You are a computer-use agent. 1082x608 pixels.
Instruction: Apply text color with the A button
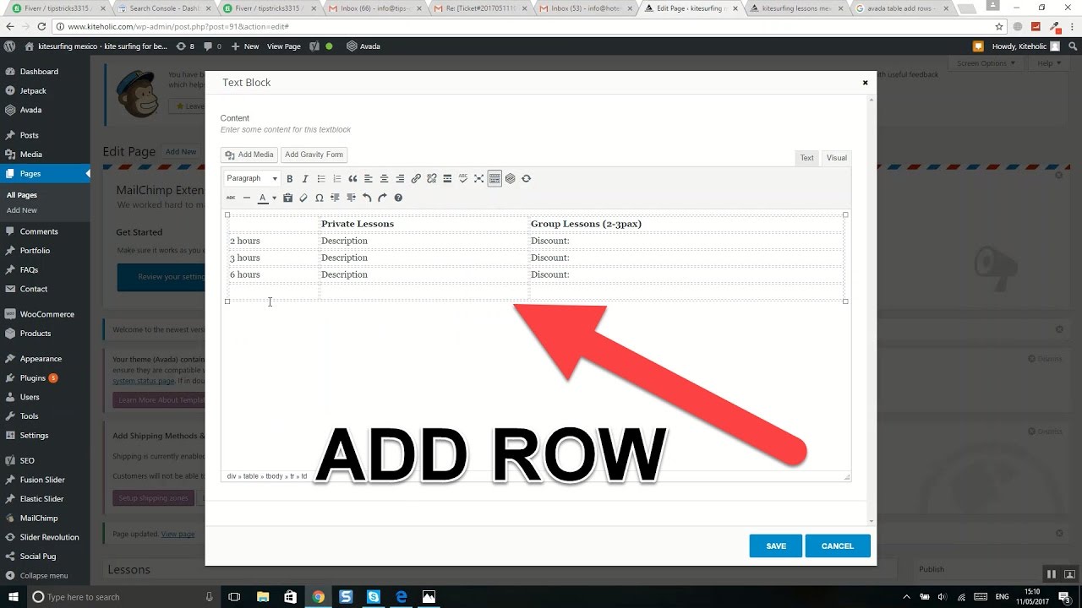[262, 198]
